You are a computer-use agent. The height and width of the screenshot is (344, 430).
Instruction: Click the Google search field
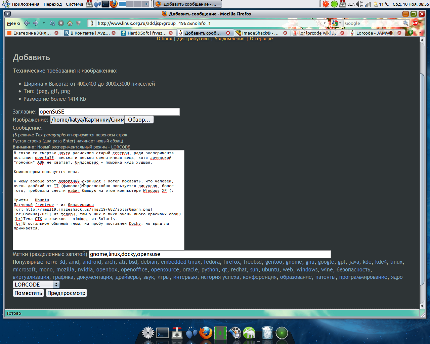[373, 23]
